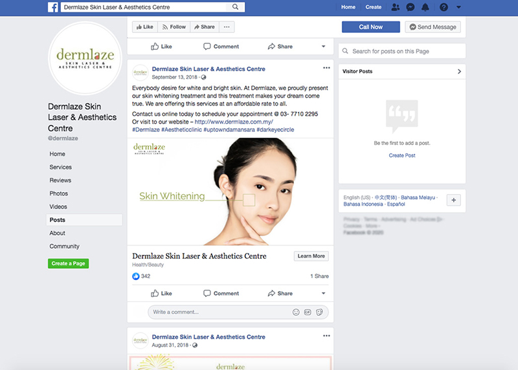Open the Reviews tab in sidebar
Screen dimensions: 518x370
point(60,180)
